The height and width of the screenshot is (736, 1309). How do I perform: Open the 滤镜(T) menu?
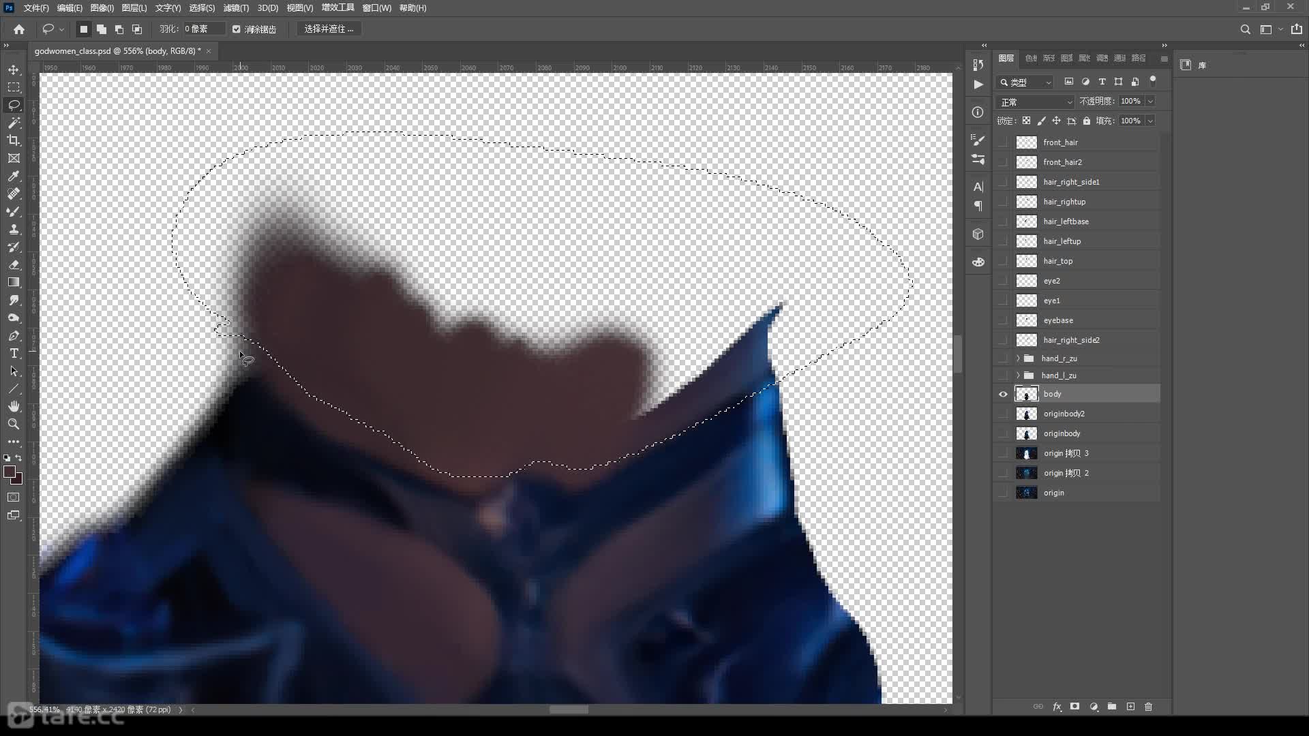[236, 7]
